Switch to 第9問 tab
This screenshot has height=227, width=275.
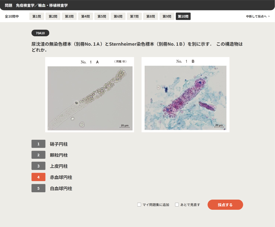click(x=167, y=16)
